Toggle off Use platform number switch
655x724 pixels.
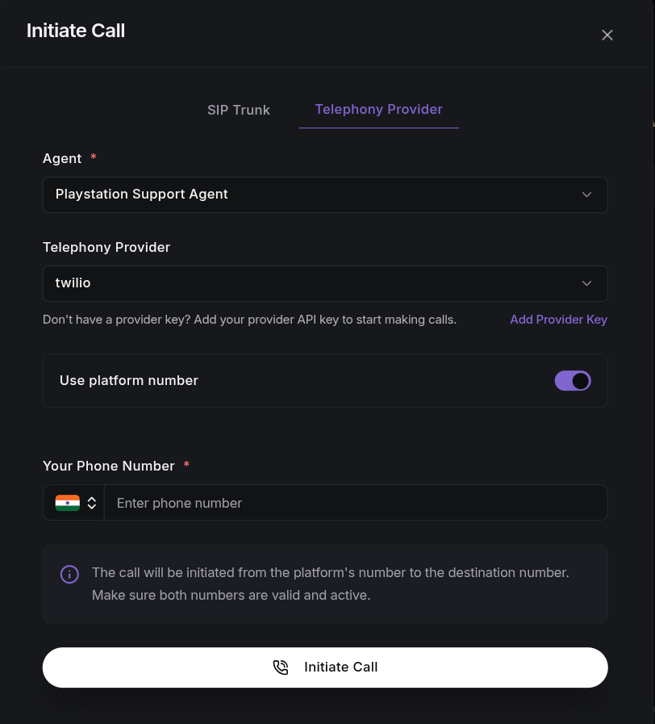573,381
